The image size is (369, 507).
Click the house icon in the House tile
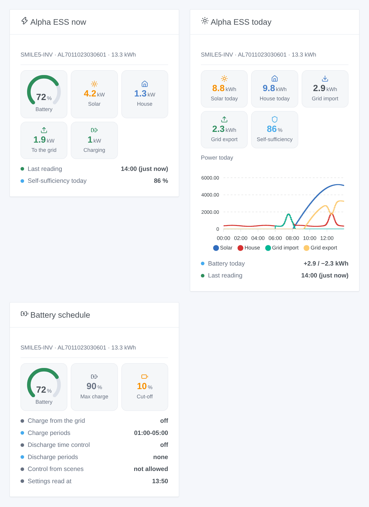click(x=145, y=84)
